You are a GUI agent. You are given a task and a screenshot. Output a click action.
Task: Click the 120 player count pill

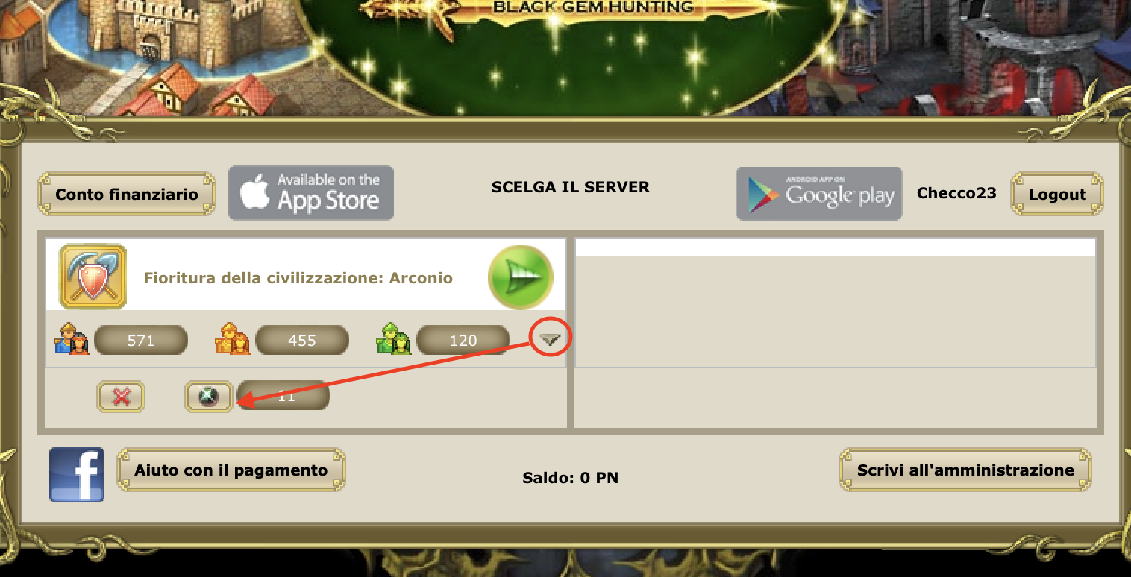(x=463, y=340)
